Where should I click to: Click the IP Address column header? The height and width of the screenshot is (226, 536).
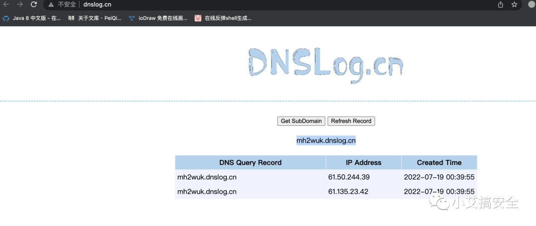click(x=364, y=163)
